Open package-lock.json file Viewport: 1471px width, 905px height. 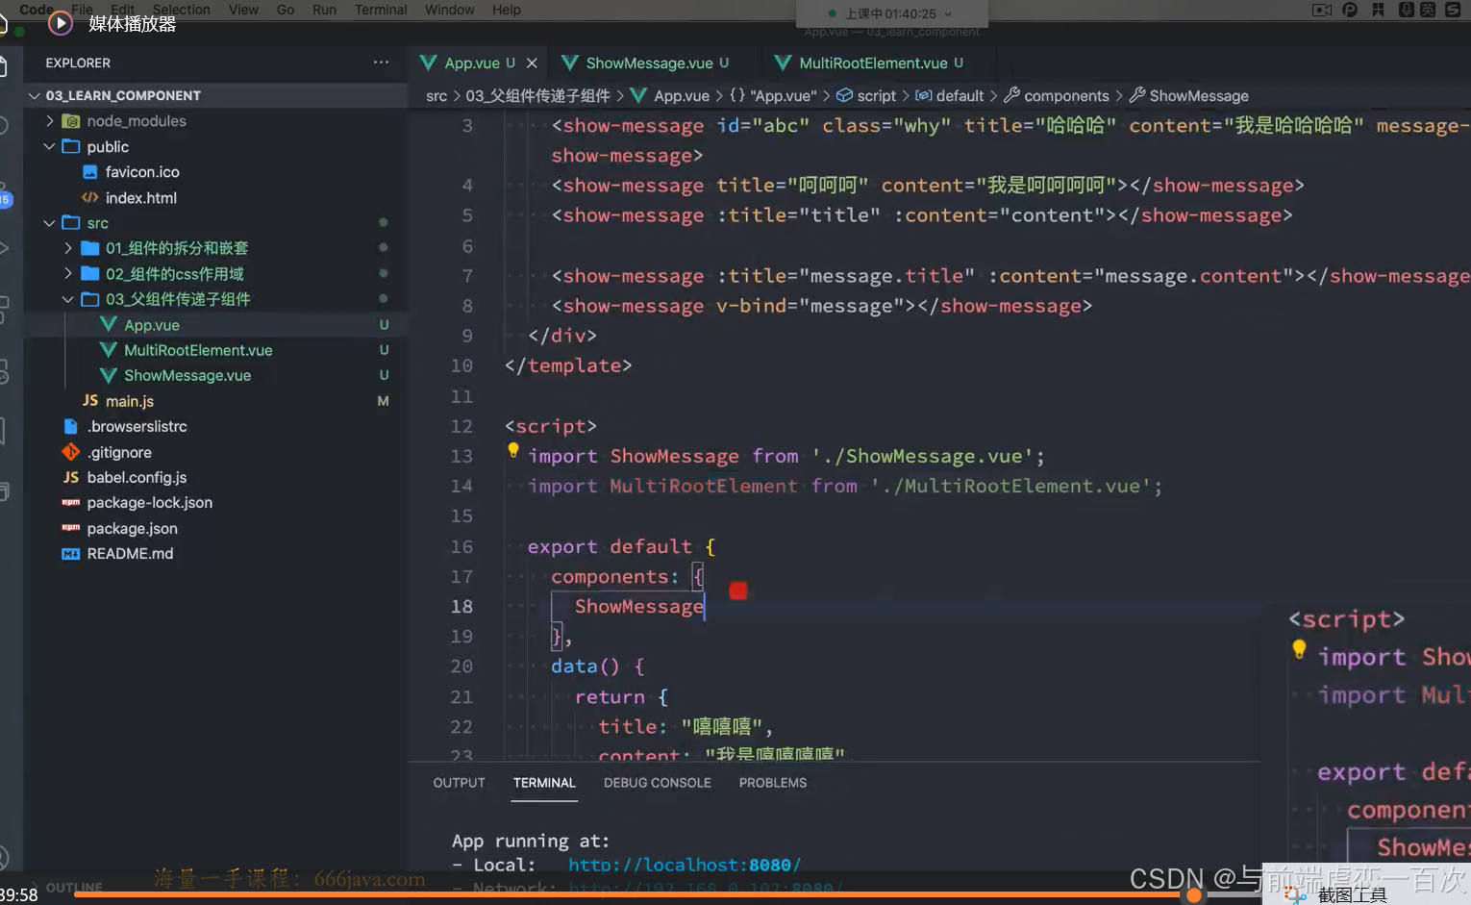(x=149, y=502)
